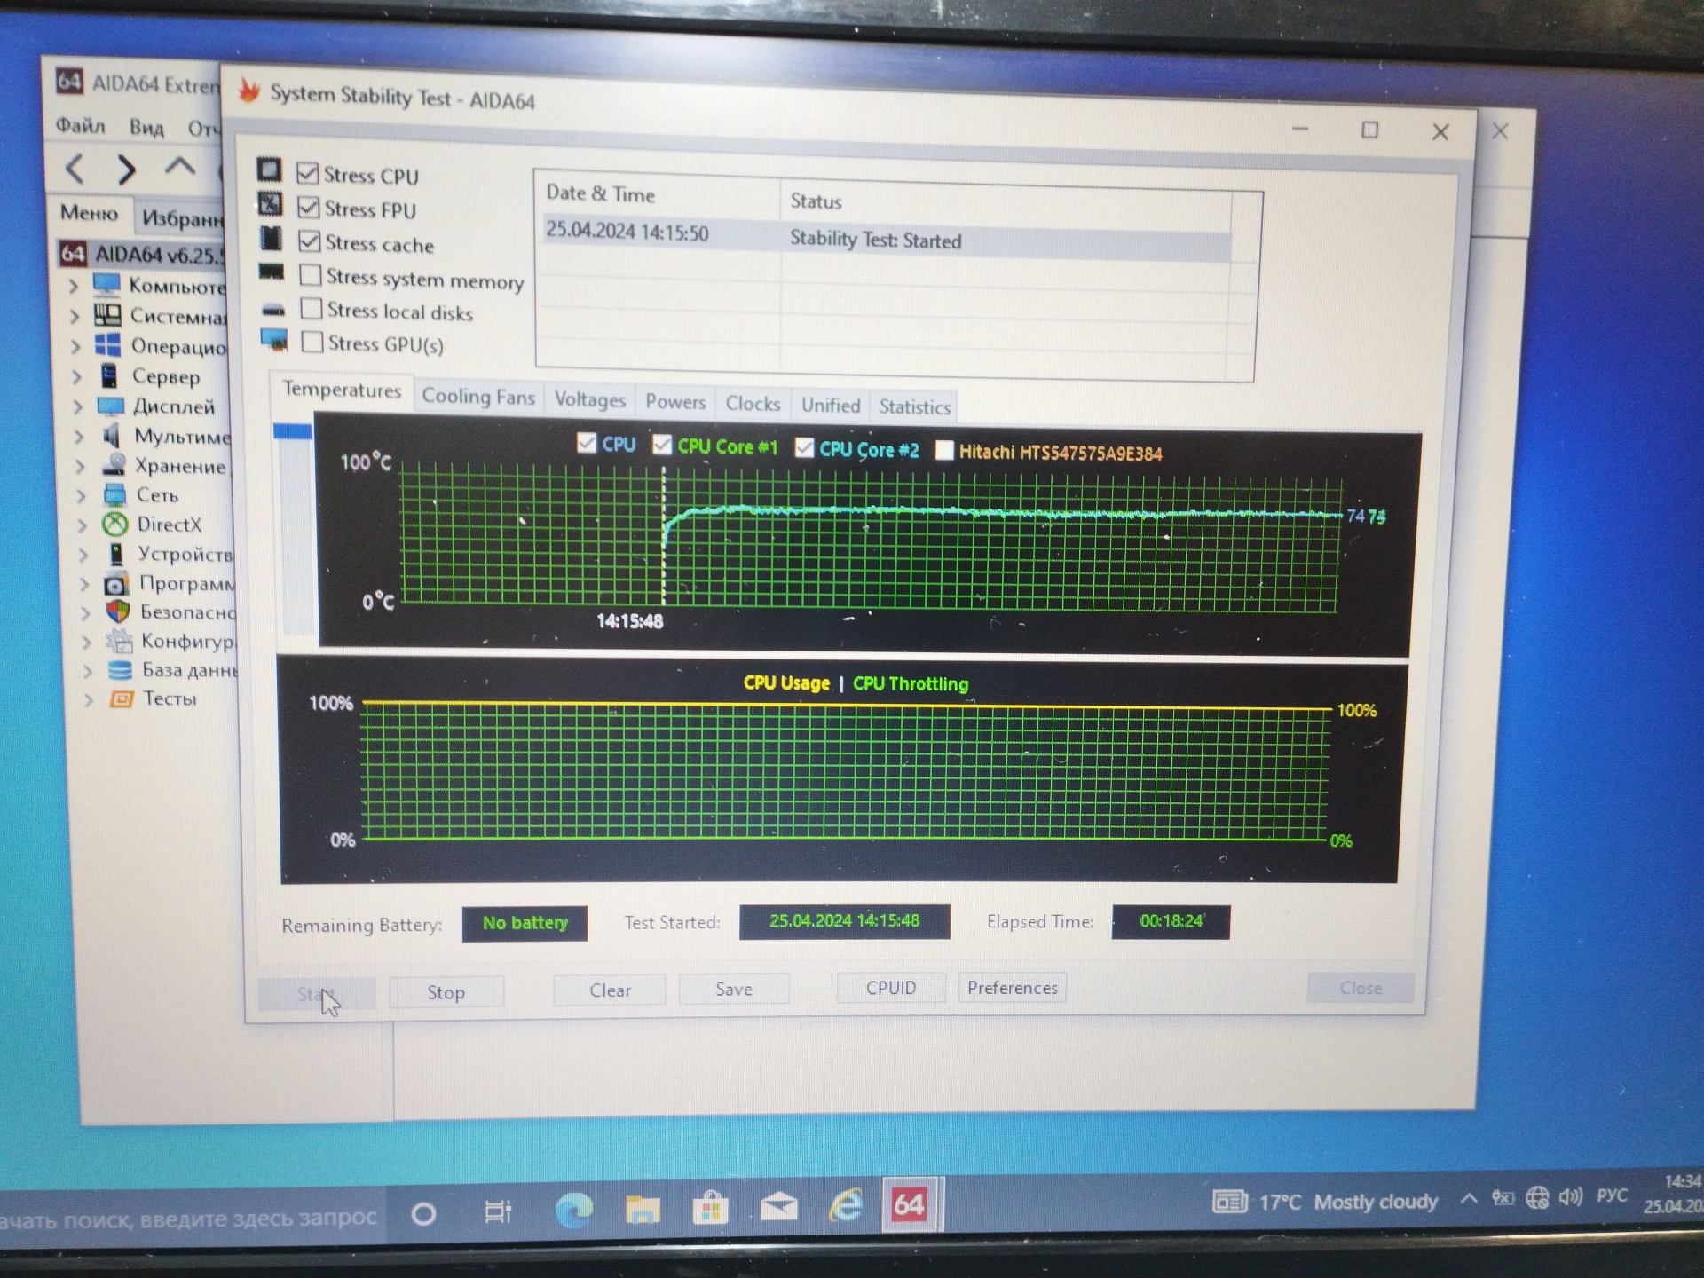Expand the Сеть tree node
Viewport: 1704px width, 1278px height.
coord(82,494)
